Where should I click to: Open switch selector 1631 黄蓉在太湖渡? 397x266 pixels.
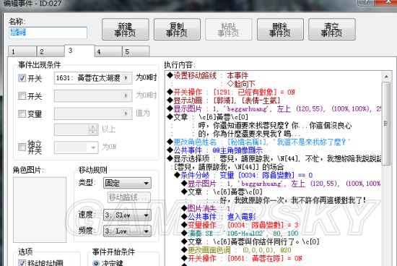[x=93, y=78]
